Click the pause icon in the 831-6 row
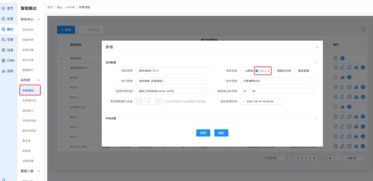 coord(336,77)
